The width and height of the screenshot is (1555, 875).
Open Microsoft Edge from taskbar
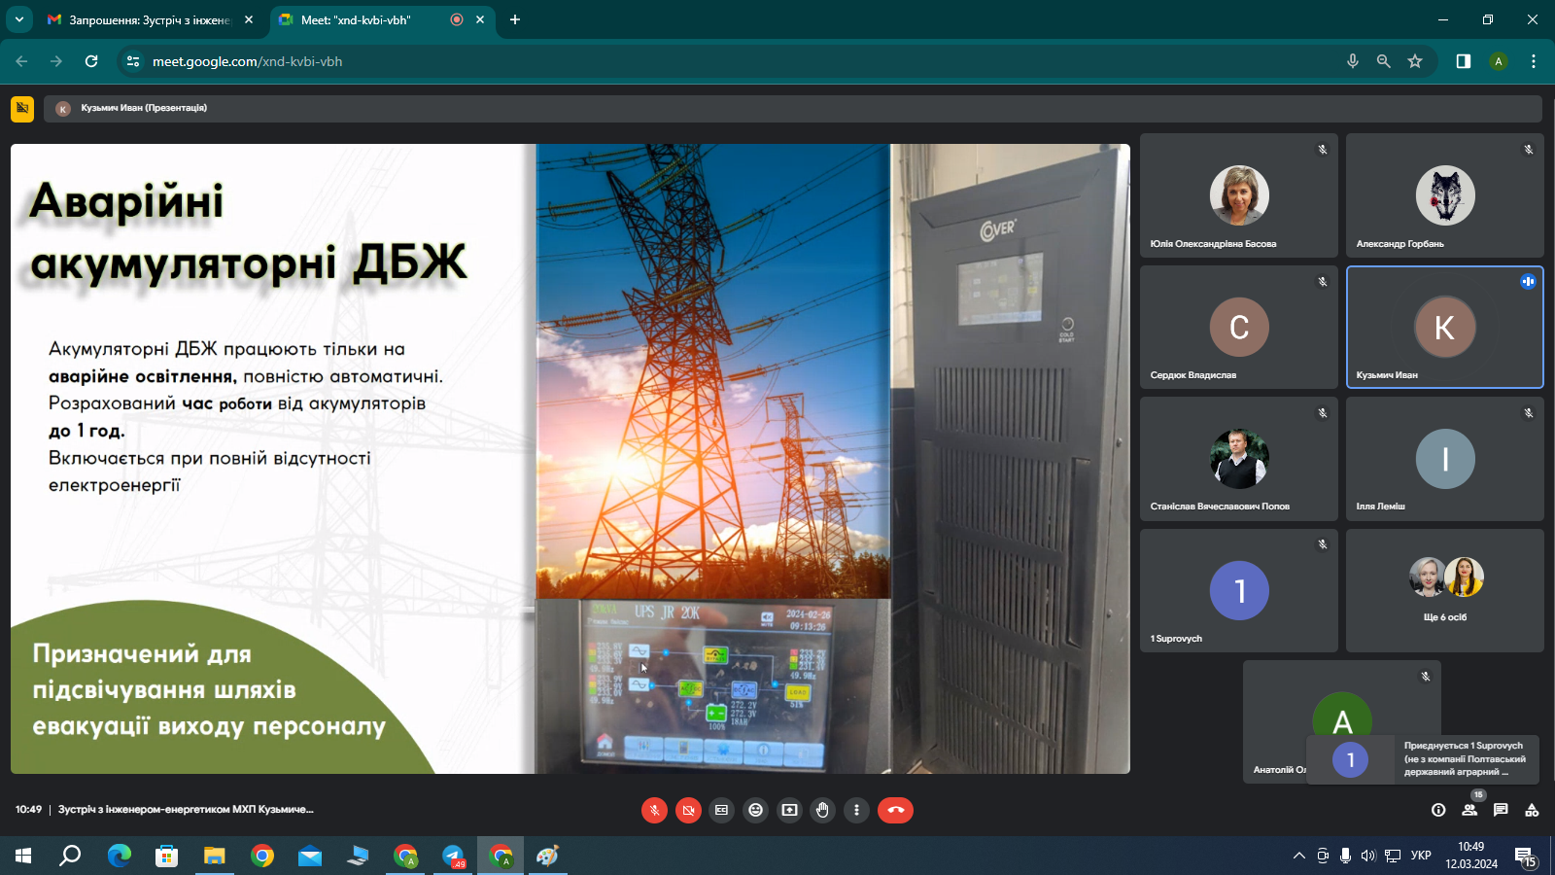pos(119,856)
